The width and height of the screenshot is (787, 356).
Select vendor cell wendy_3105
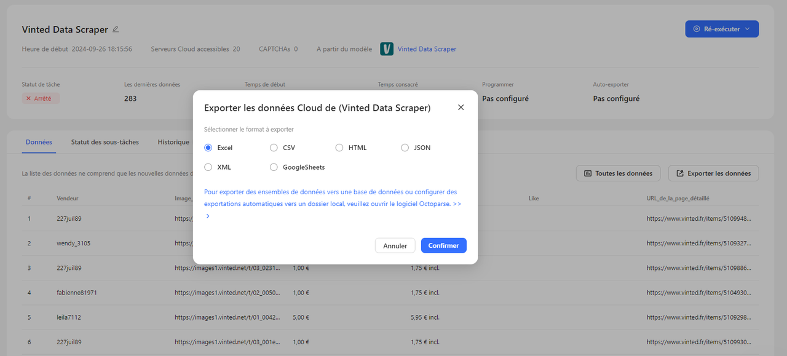pos(73,243)
